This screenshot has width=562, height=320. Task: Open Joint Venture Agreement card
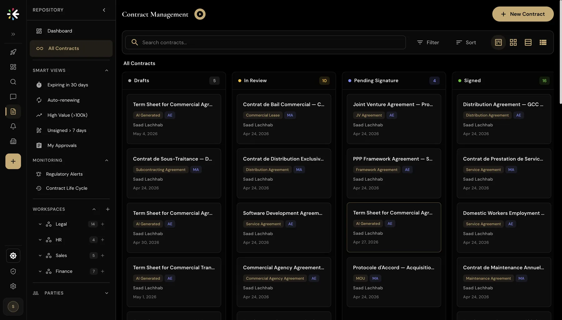point(394,119)
